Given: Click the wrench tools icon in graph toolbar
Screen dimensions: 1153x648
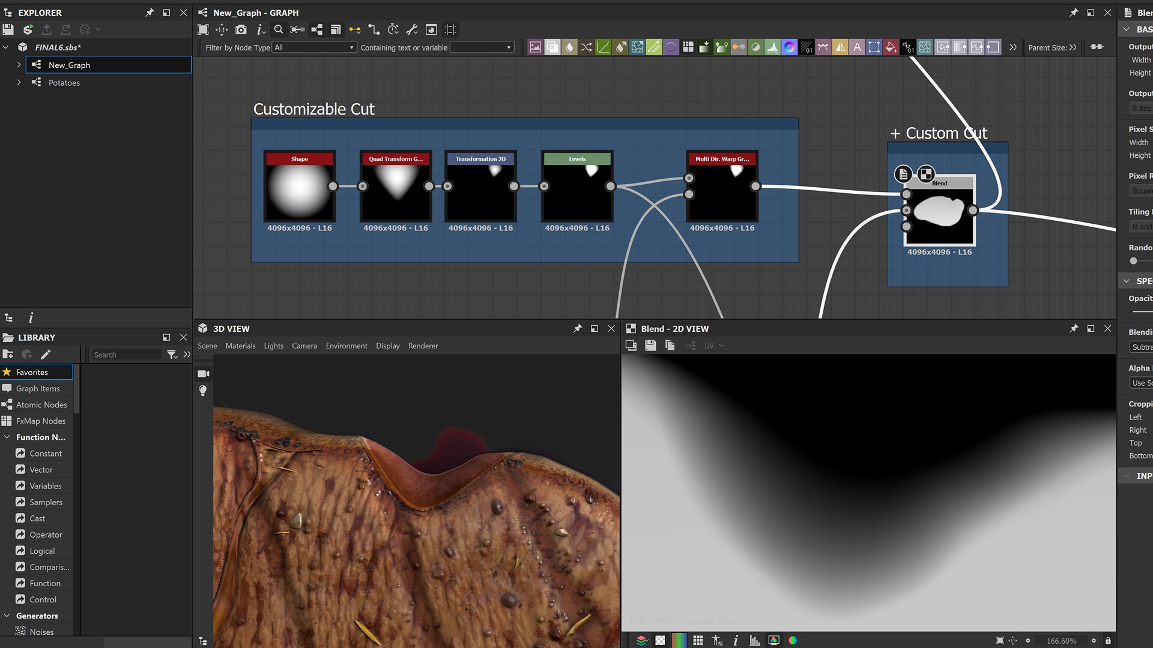Looking at the screenshot, I should pyautogui.click(x=412, y=29).
